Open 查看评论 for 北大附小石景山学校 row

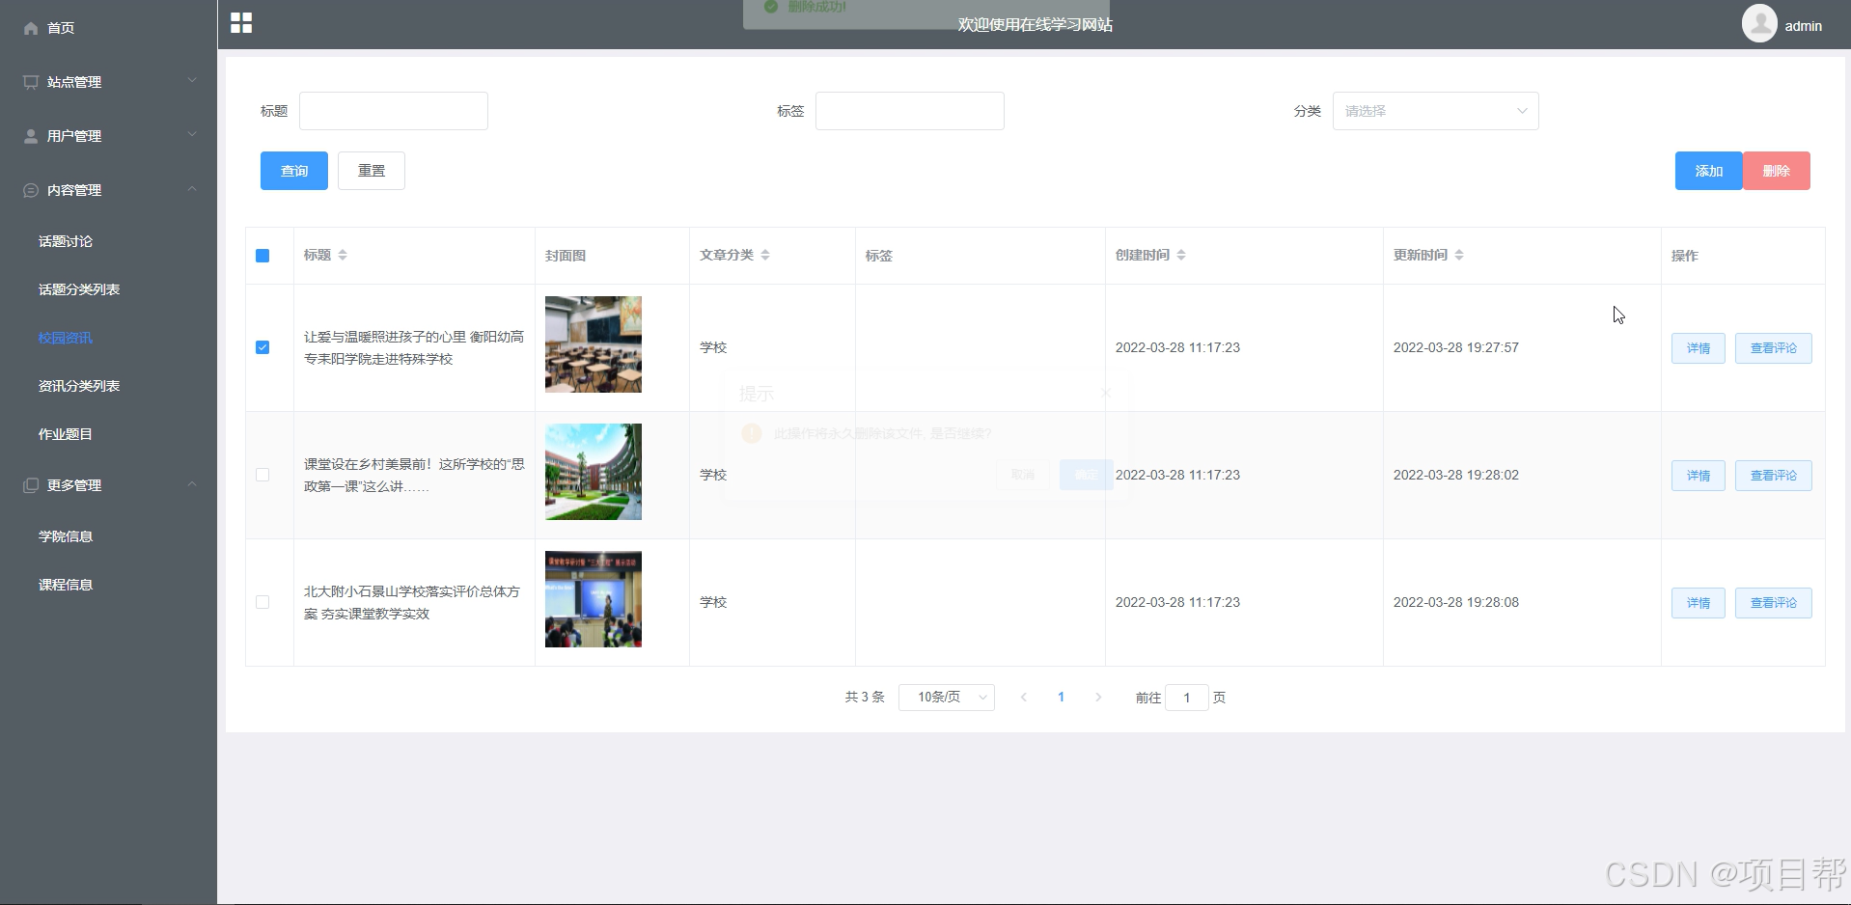tap(1774, 603)
